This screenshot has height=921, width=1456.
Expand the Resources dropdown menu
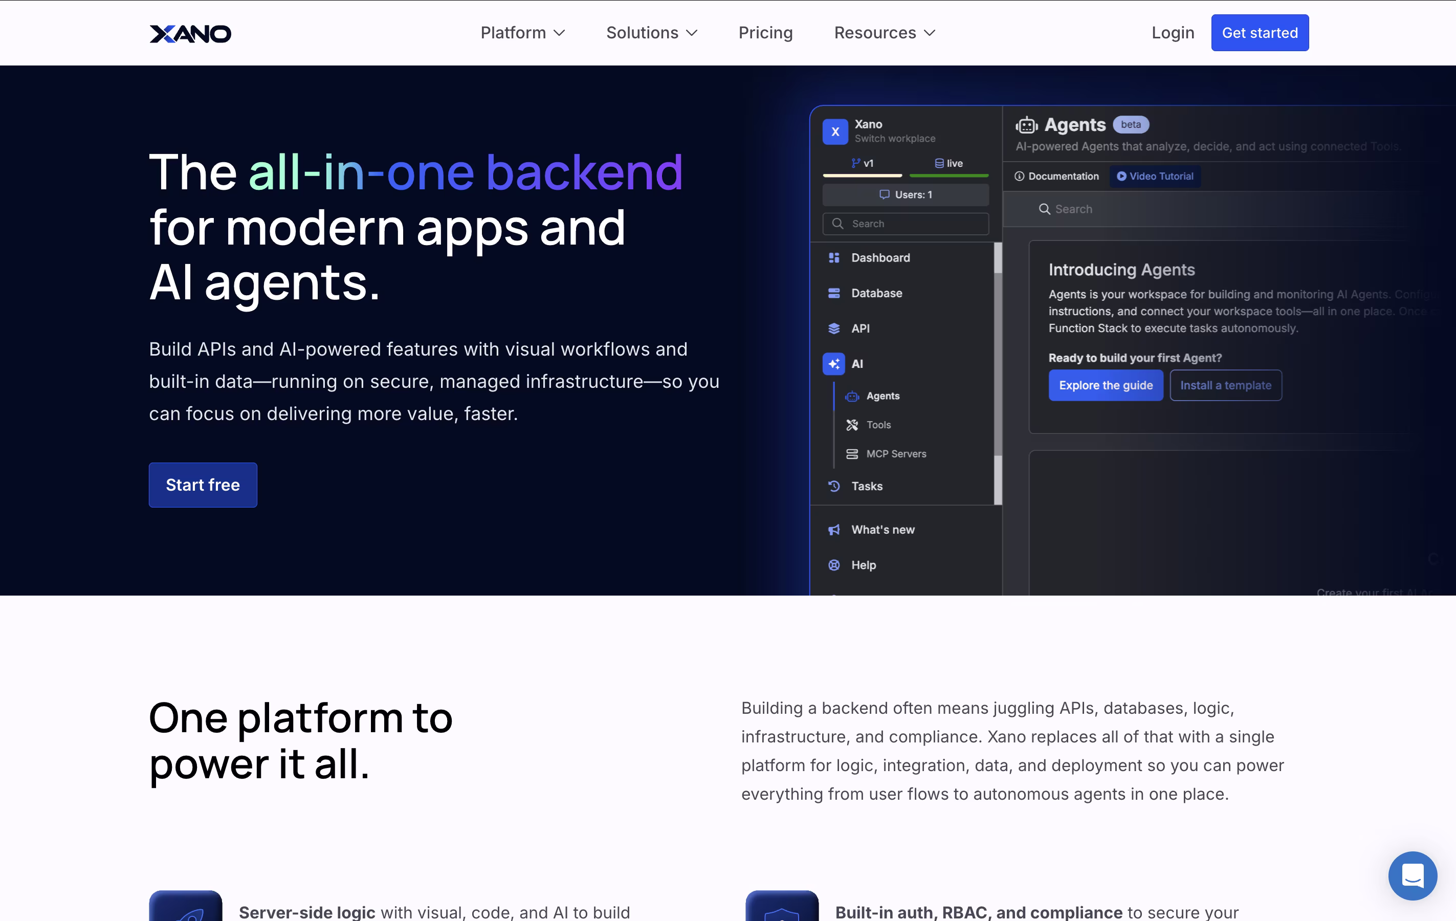click(x=884, y=33)
